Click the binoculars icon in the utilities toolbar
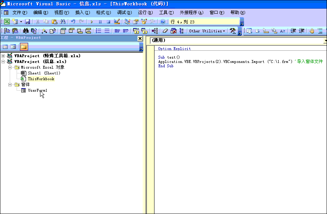 tap(26, 31)
